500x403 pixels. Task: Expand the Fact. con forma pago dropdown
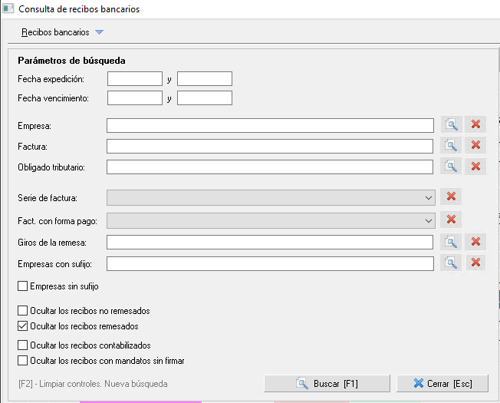429,221
